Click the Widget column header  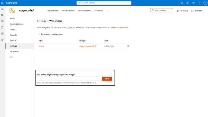click(82, 41)
